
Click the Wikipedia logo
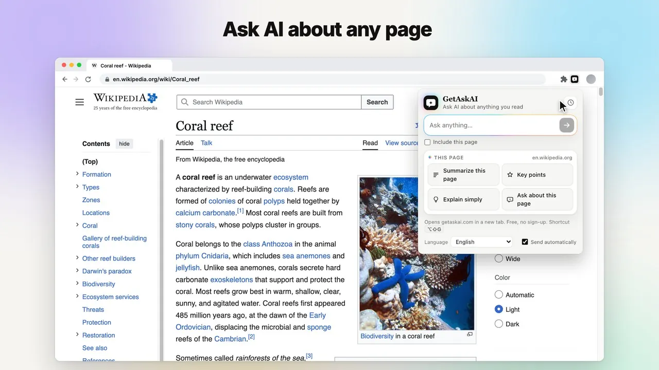tap(125, 101)
